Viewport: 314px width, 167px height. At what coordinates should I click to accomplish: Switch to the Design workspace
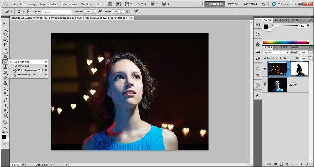pyautogui.click(x=233, y=4)
